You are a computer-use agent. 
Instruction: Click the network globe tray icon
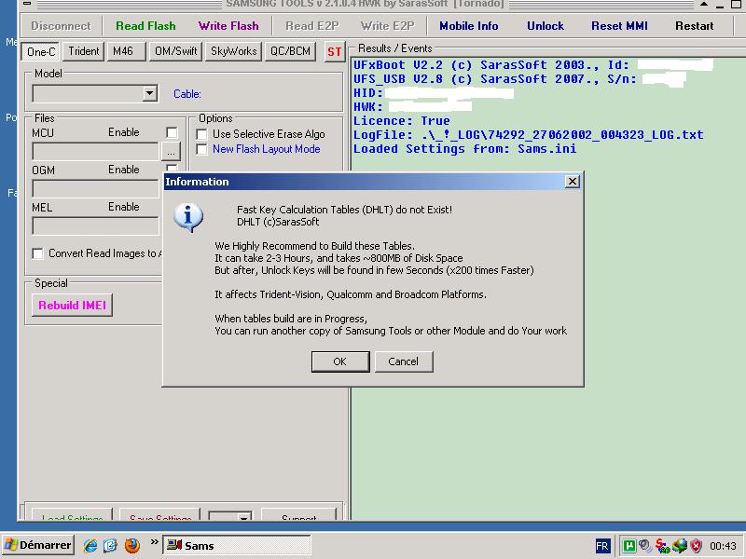[680, 546]
